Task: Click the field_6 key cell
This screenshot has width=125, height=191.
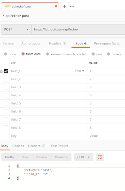Action: [48, 111]
